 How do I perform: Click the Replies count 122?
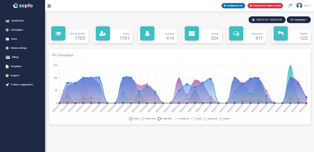[304, 38]
